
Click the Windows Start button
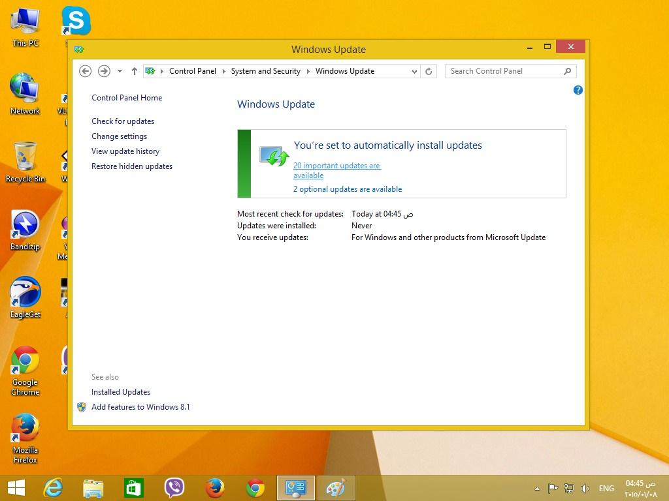16,488
